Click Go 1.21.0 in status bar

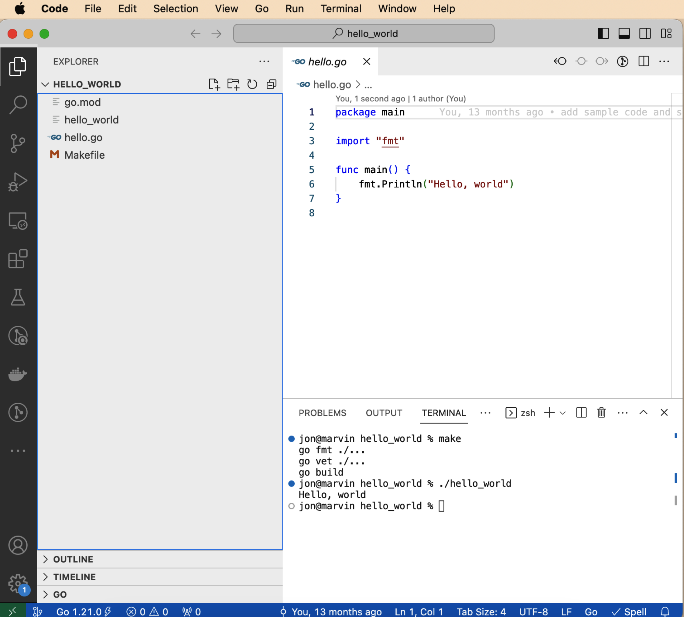79,612
